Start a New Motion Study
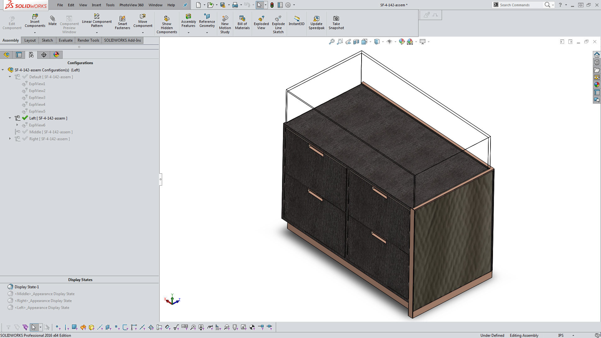This screenshot has width=601, height=338. (x=225, y=24)
